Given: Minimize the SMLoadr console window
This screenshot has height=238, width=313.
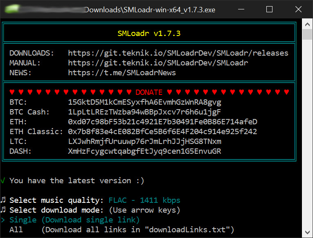Looking at the screenshot, I should tap(241, 9).
